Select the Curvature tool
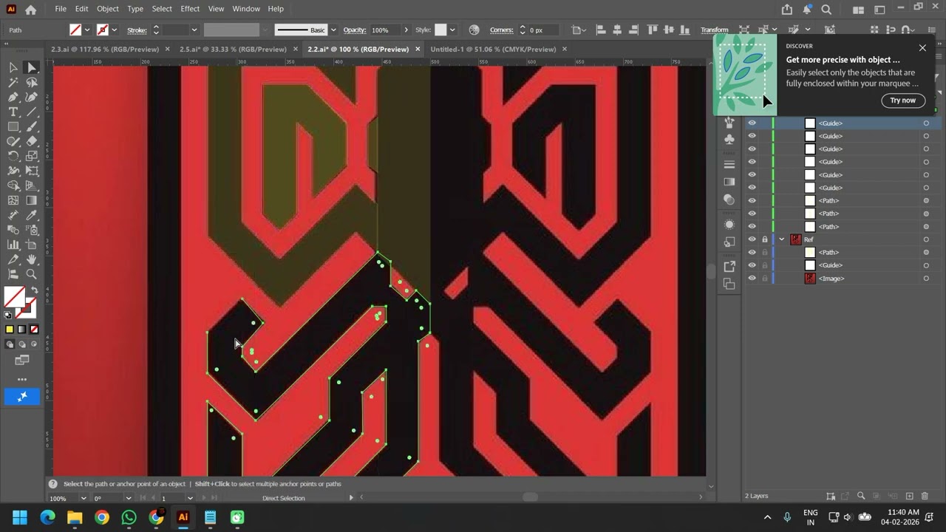This screenshot has width=946, height=532. pos(32,97)
